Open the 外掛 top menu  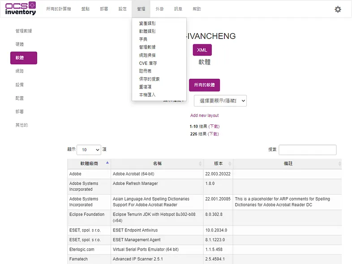[x=159, y=9]
